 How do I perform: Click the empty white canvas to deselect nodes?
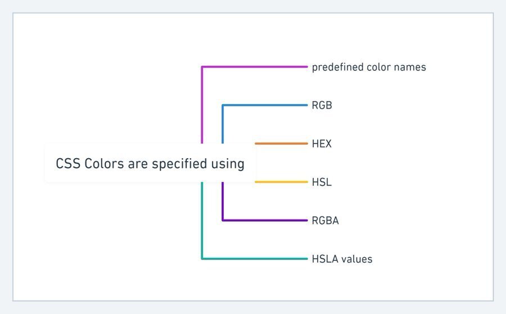coord(97,81)
